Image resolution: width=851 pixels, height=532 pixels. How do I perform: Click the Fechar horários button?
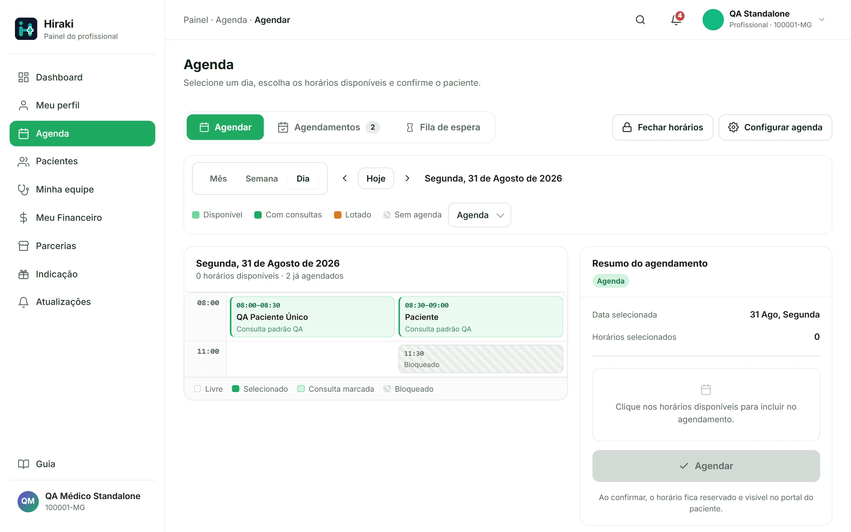tap(663, 127)
